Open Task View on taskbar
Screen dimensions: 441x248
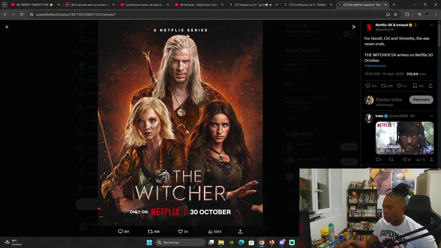(x=211, y=242)
